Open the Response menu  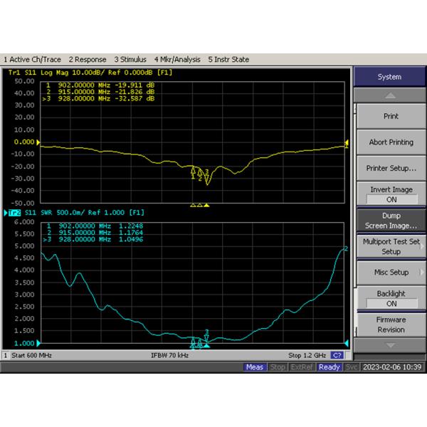click(88, 60)
